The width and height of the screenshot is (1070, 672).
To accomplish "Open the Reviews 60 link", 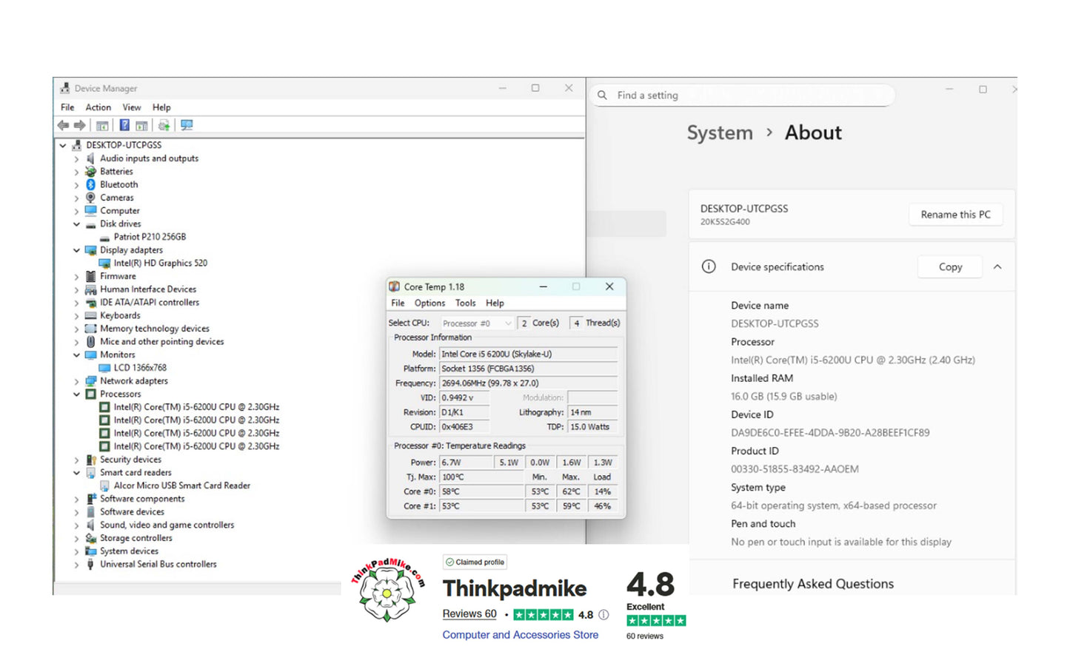I will pos(469,614).
